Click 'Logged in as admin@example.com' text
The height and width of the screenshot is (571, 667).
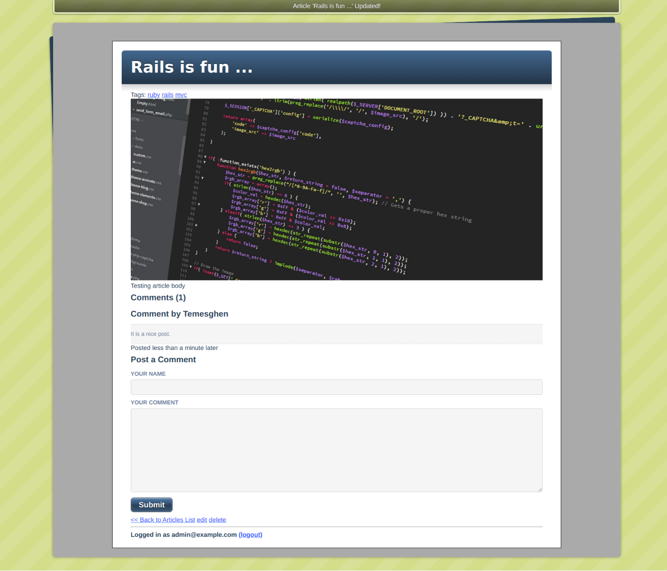[184, 535]
